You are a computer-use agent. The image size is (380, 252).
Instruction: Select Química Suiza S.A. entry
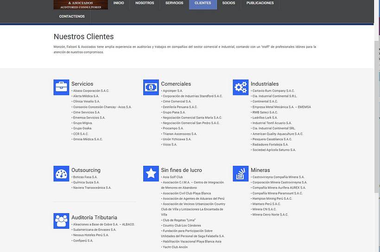coord(86,183)
